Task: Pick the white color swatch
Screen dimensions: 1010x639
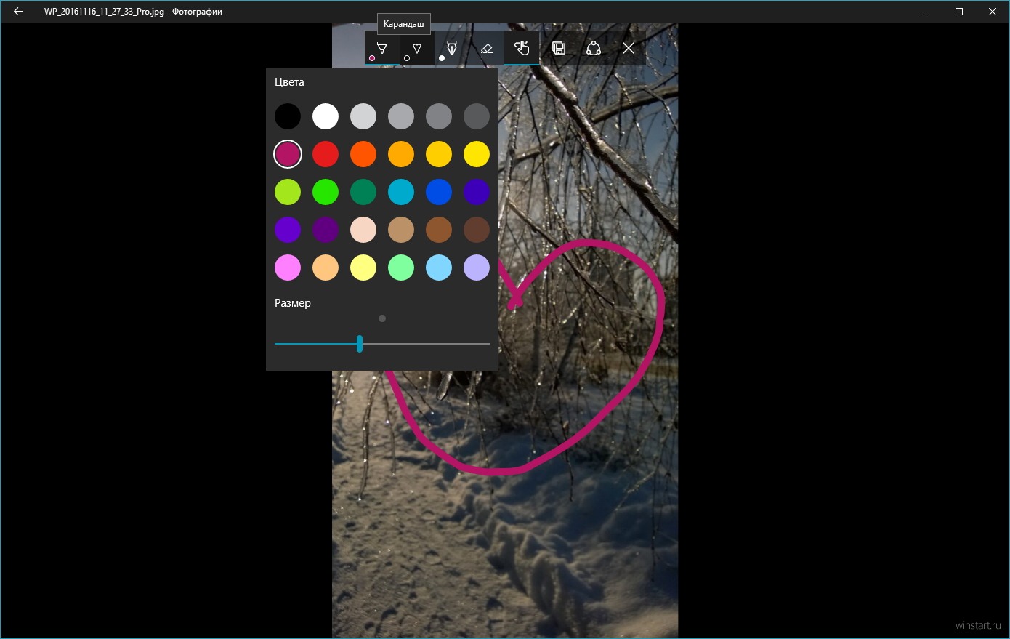Action: click(326, 116)
